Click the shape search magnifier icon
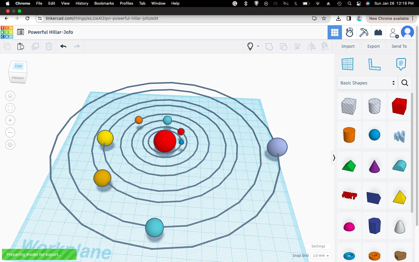This screenshot has width=419, height=262. coord(404,83)
